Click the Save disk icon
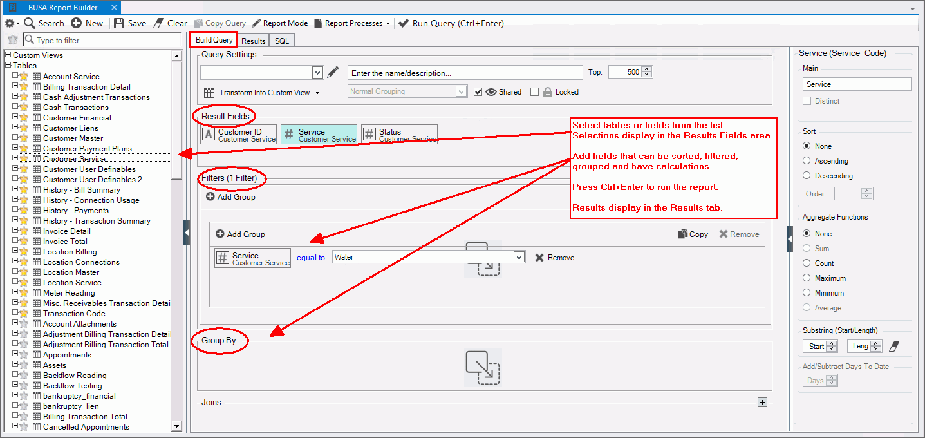 (119, 23)
